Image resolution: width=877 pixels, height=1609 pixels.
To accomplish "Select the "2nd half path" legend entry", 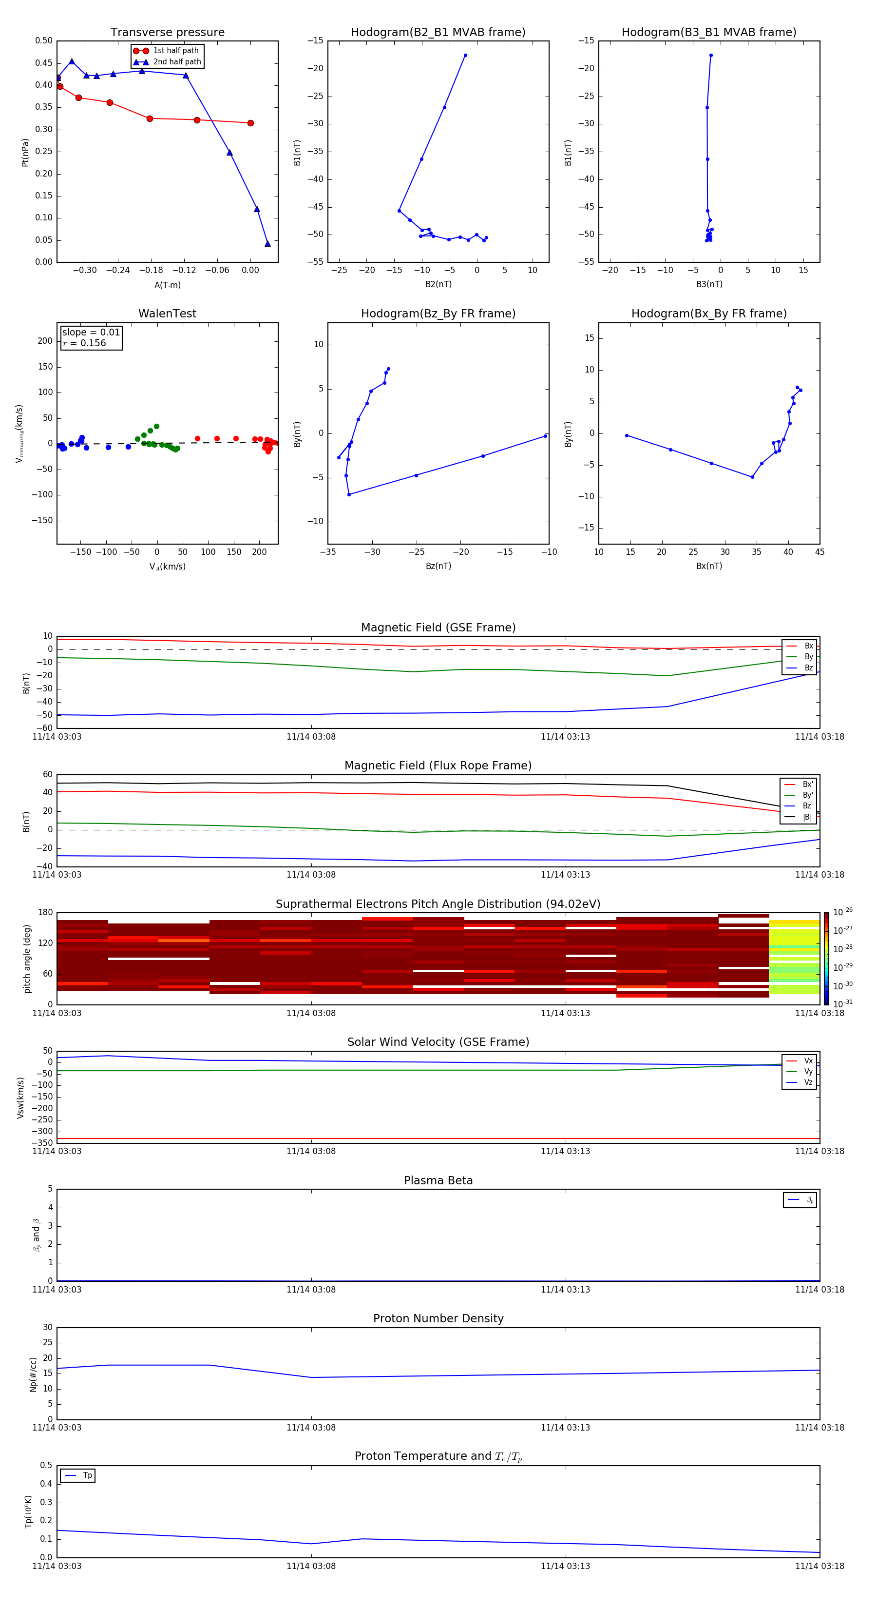I will pos(168,62).
